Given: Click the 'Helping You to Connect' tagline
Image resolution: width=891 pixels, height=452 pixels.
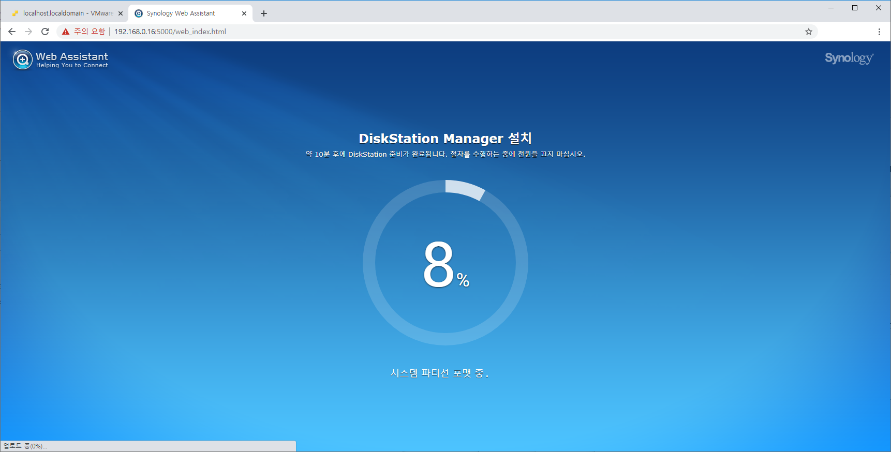Looking at the screenshot, I should (x=72, y=66).
